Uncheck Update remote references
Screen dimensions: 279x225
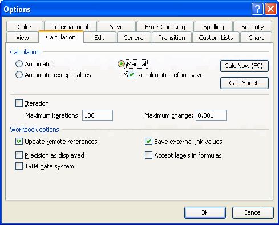tap(19, 142)
